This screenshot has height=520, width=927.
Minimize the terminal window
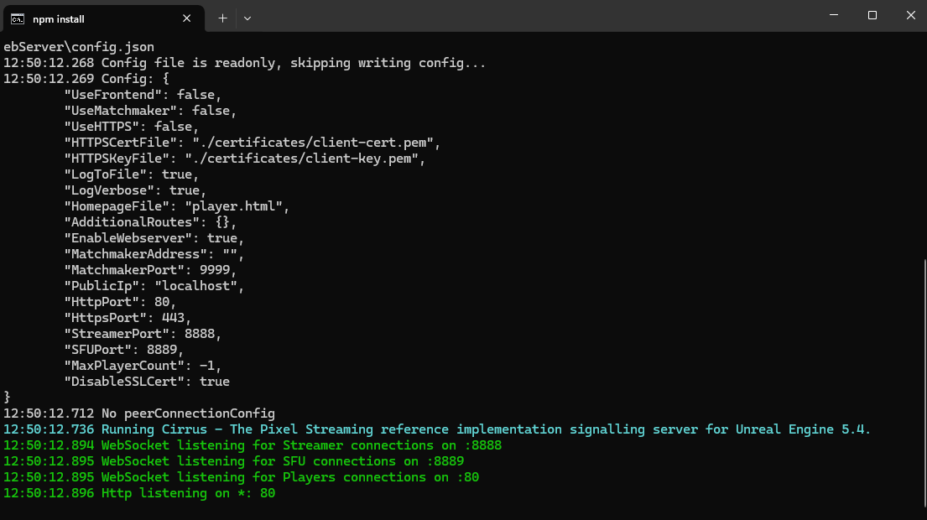click(833, 16)
